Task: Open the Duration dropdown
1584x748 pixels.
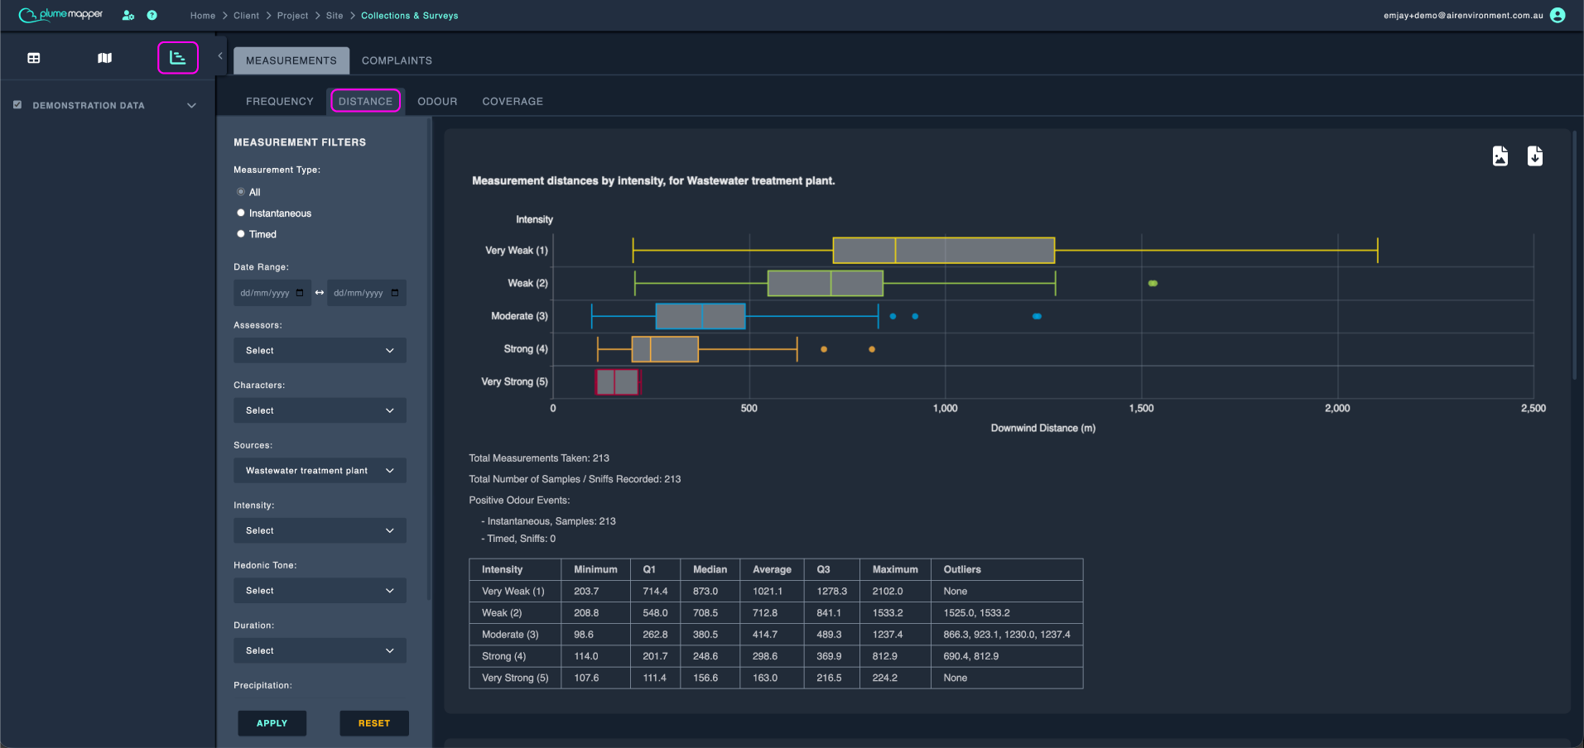Action: [x=320, y=650]
